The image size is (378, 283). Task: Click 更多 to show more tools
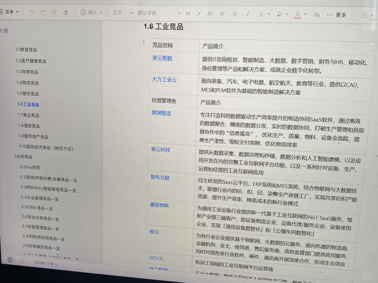click(340, 15)
